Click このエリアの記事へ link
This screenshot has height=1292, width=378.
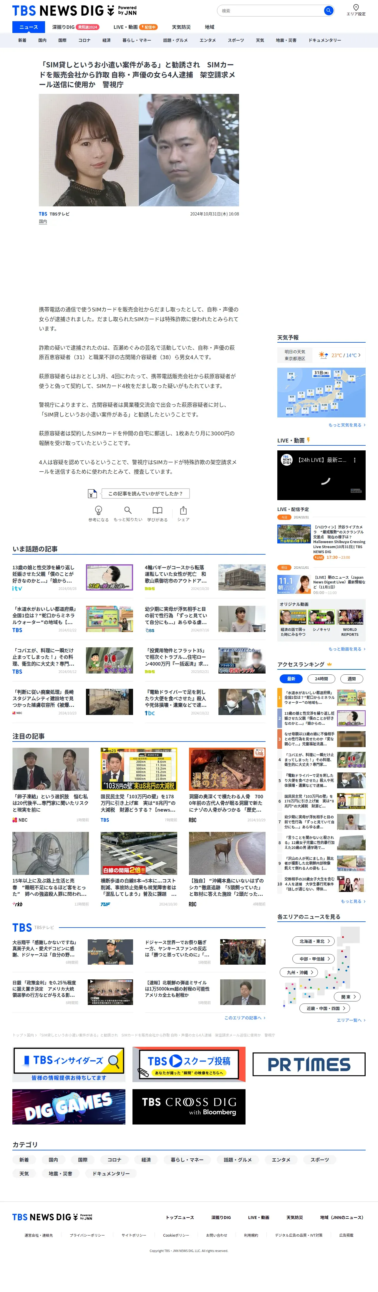[x=245, y=1018]
